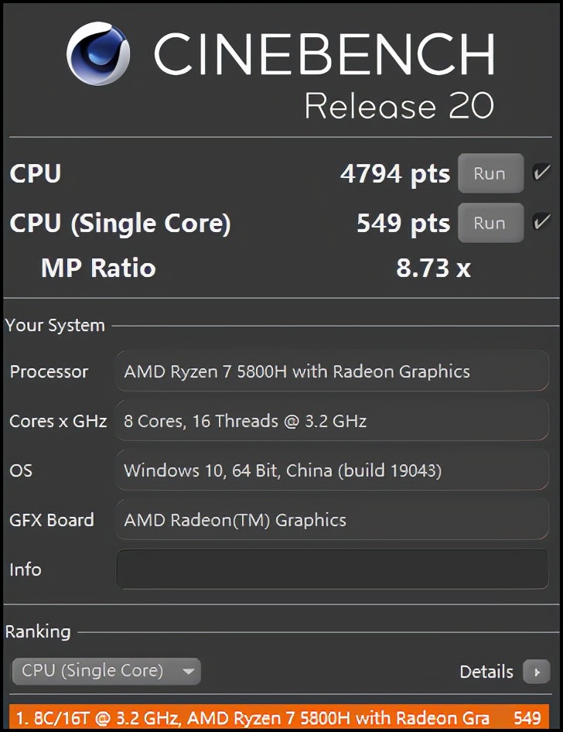
Task: Click the GFX Board AMD Radeon field
Action: (x=332, y=520)
